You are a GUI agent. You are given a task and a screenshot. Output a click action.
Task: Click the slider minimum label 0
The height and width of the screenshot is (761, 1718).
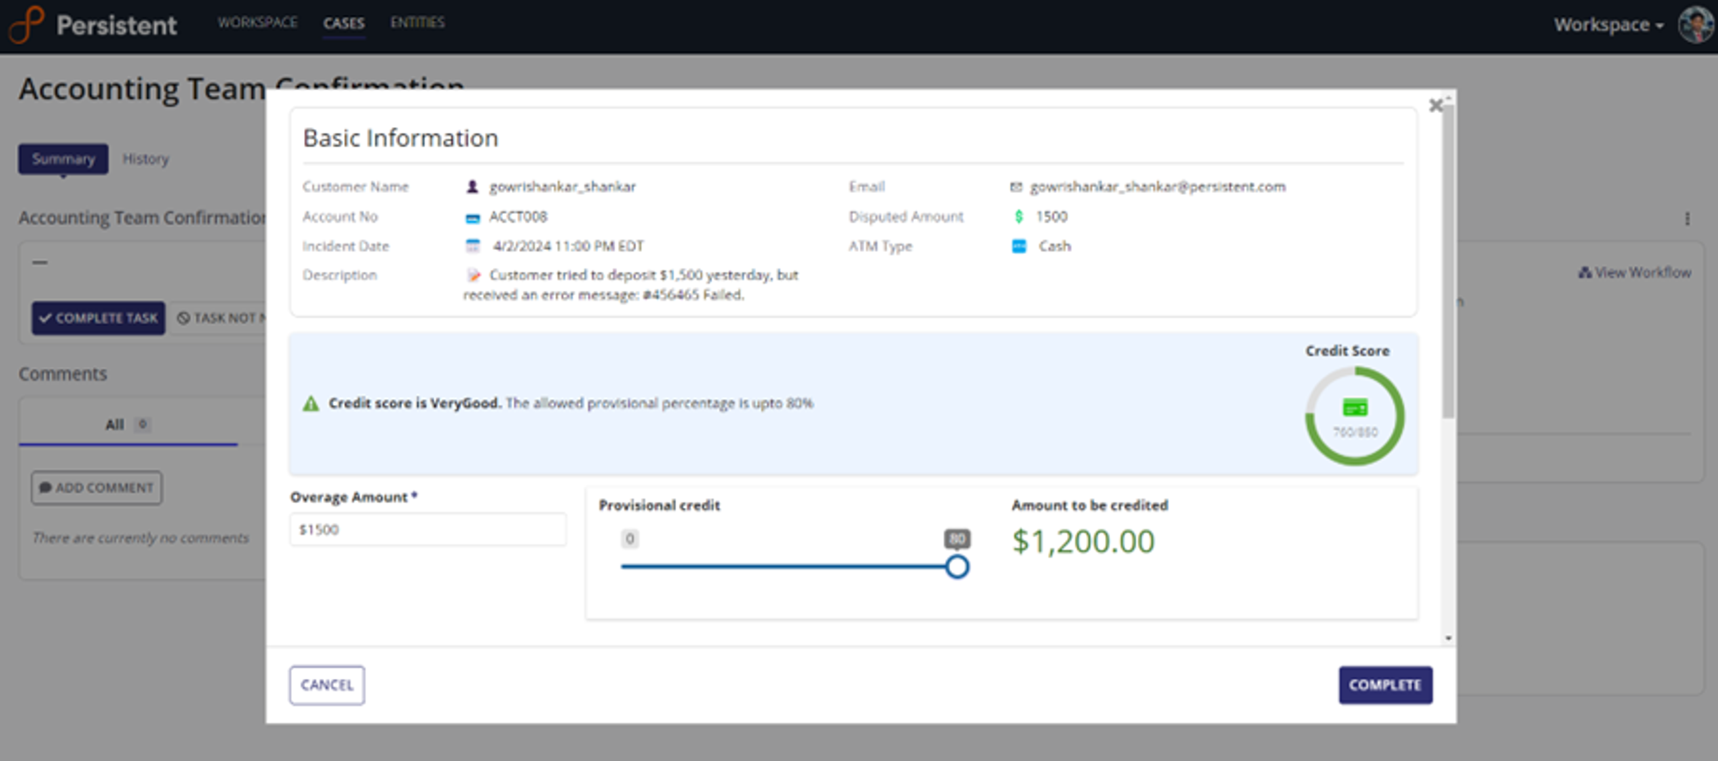(x=629, y=539)
